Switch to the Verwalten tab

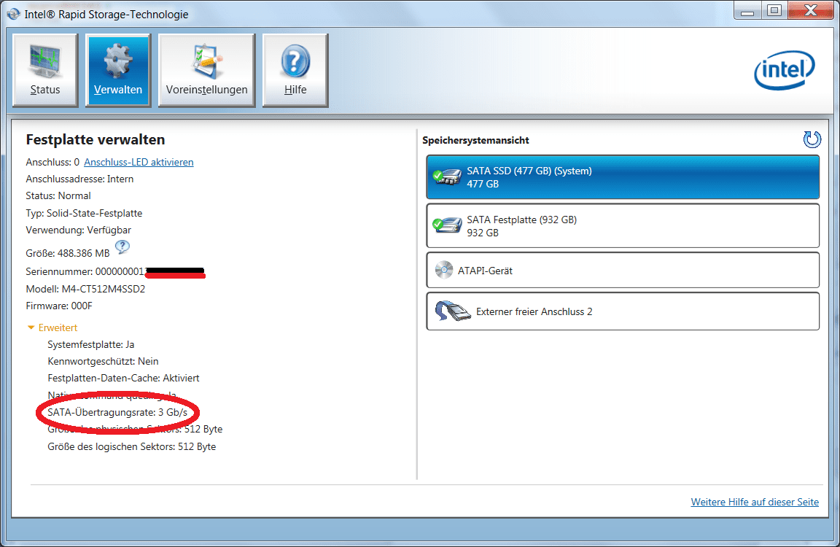(x=118, y=70)
